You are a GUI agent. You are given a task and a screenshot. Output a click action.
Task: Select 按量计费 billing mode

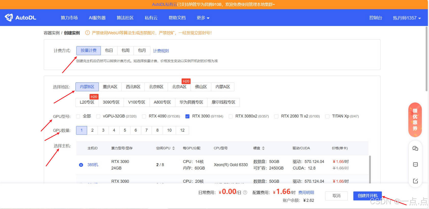[x=88, y=50]
